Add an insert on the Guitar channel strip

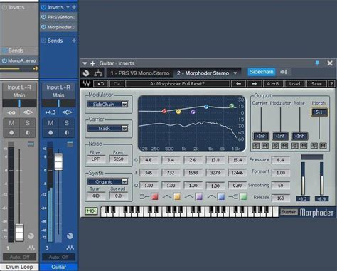coord(74,7)
